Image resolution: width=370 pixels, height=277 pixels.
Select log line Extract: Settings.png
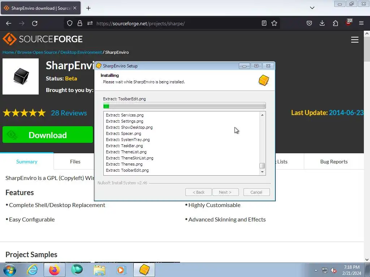pos(124,121)
